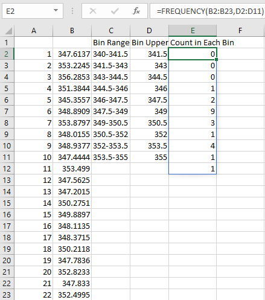Click cell containing 347.5625
The width and height of the screenshot is (265, 300).
(x=72, y=180)
